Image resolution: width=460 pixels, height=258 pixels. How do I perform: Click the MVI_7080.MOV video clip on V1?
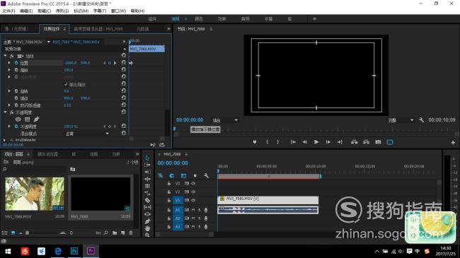pyautogui.click(x=268, y=200)
